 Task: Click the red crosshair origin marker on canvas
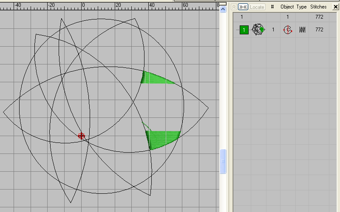[81, 136]
